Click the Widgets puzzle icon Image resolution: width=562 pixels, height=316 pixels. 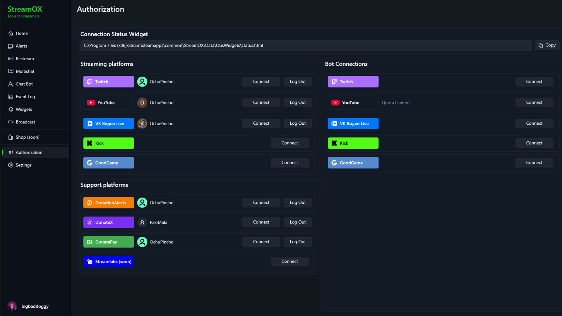pos(11,109)
